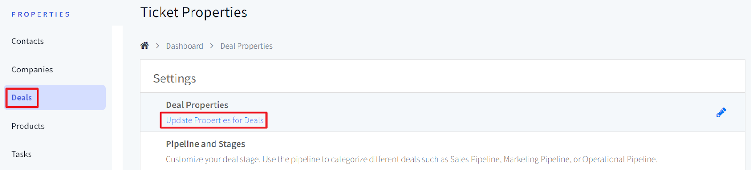The height and width of the screenshot is (170, 751).
Task: Open Companies in the Properties sidebar
Action: pos(32,70)
